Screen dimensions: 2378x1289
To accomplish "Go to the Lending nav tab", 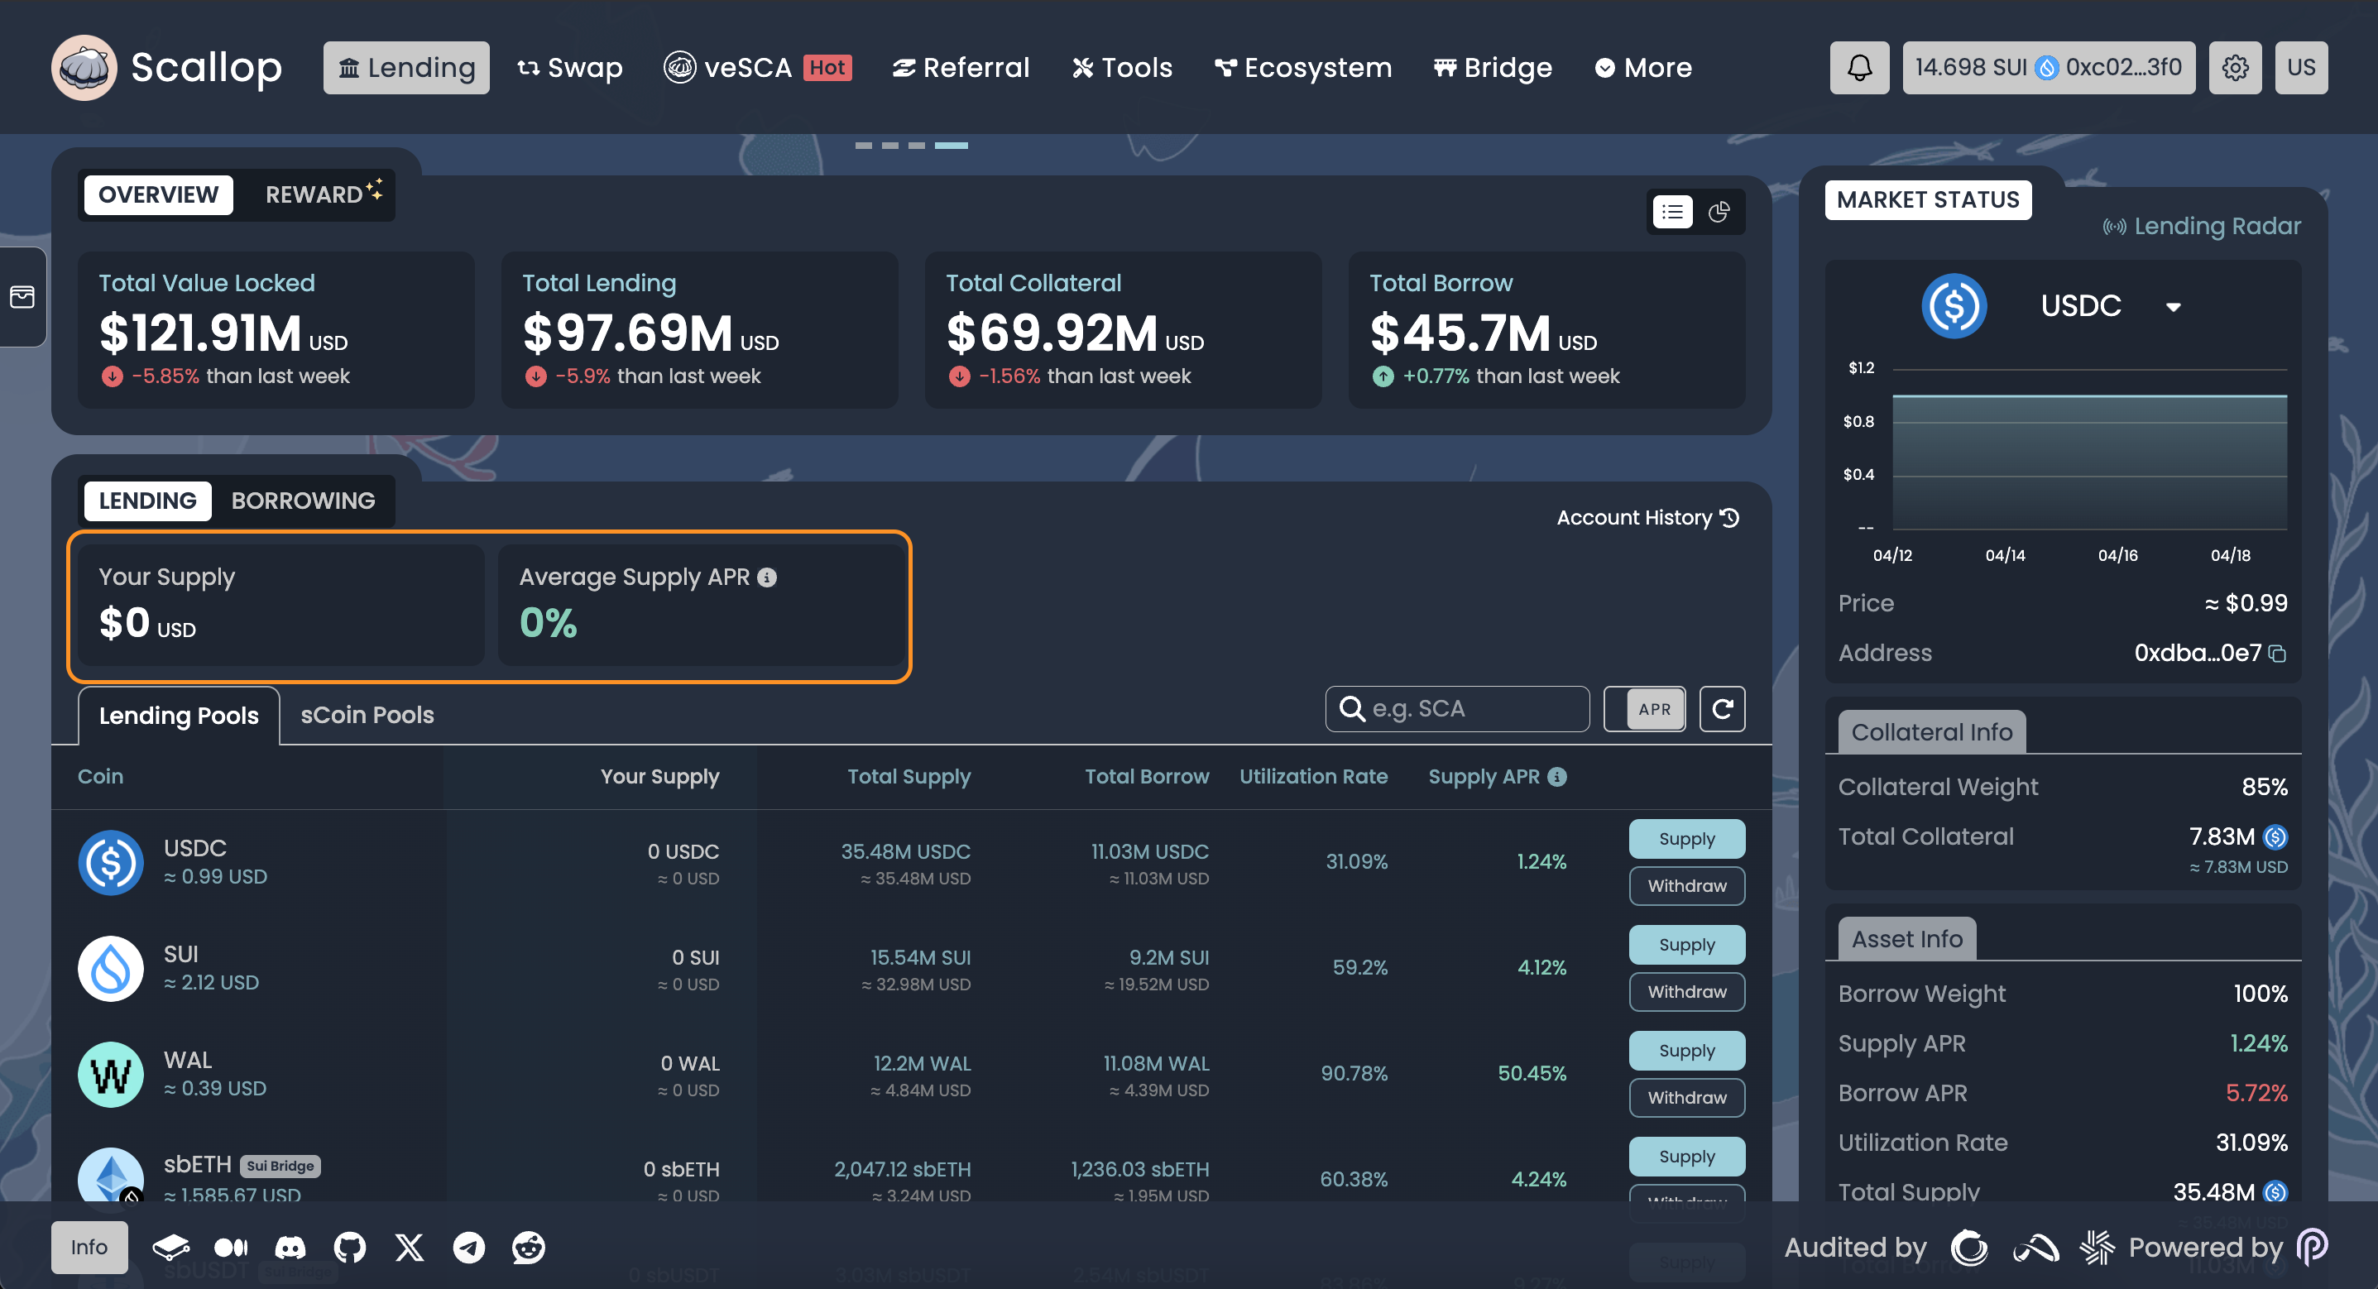I will [406, 67].
